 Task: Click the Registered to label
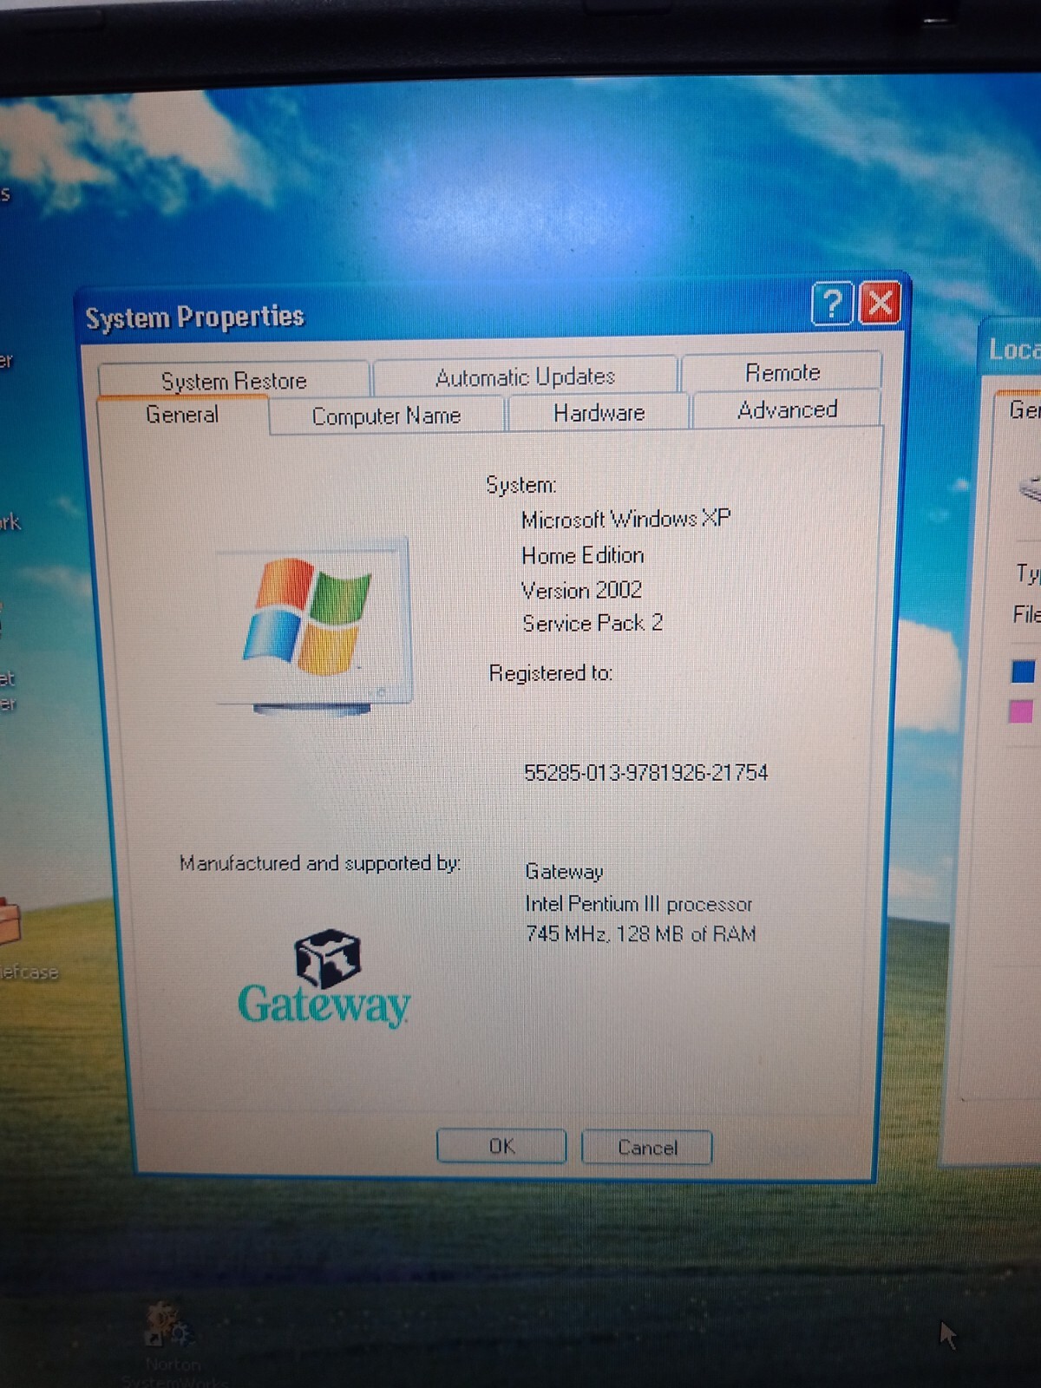(x=551, y=673)
